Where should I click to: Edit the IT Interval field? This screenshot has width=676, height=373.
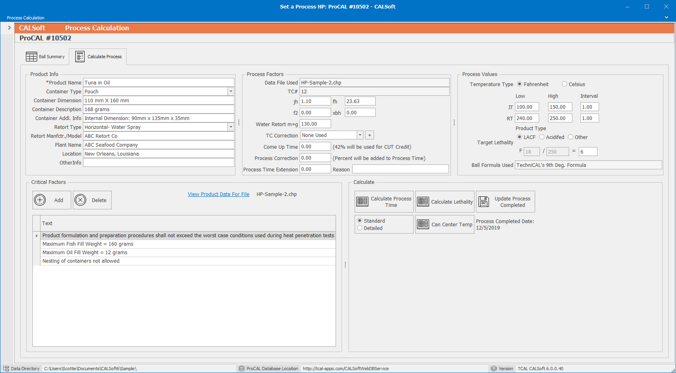pyautogui.click(x=589, y=107)
